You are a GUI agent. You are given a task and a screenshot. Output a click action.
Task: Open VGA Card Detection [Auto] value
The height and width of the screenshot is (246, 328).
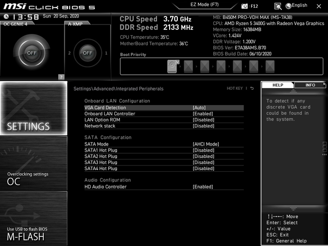click(199, 108)
